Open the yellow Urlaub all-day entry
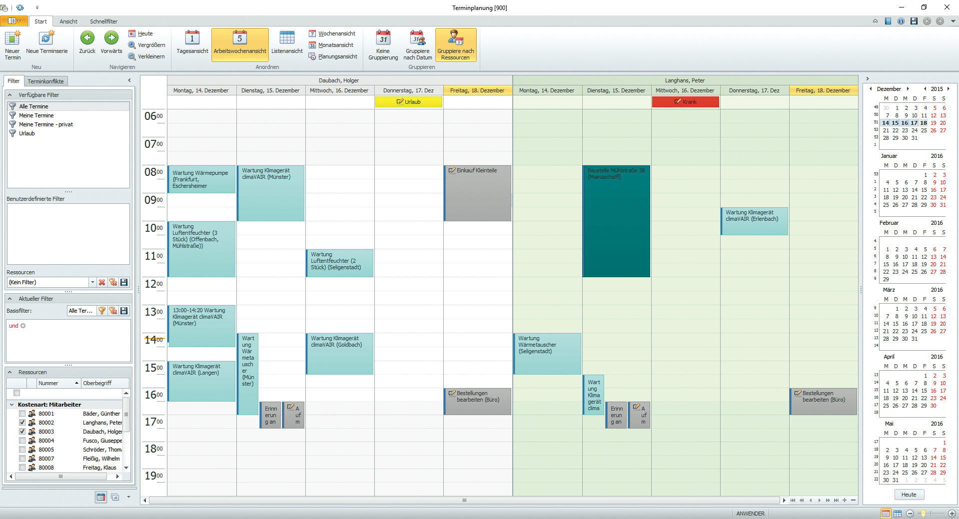 (409, 102)
